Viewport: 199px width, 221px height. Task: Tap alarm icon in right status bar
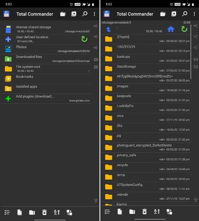[171, 4]
